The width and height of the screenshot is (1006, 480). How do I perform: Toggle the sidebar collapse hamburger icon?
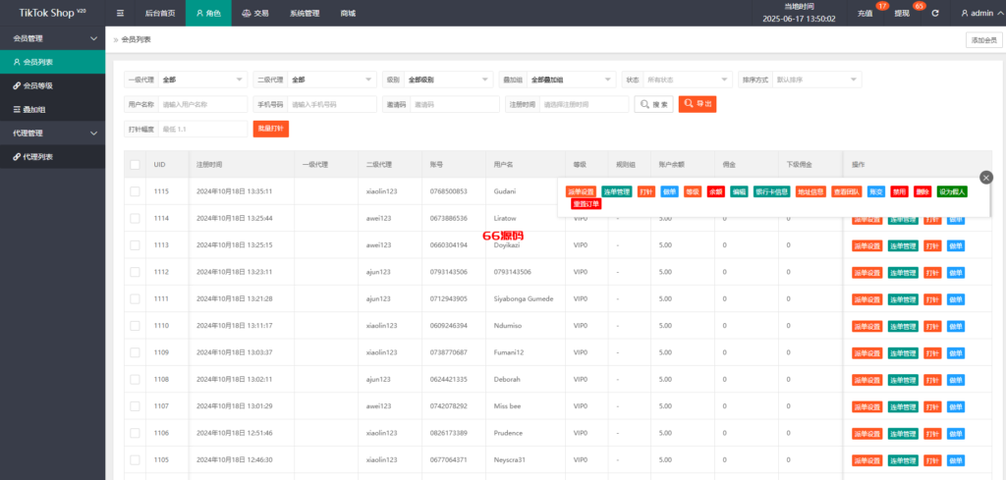(x=121, y=13)
